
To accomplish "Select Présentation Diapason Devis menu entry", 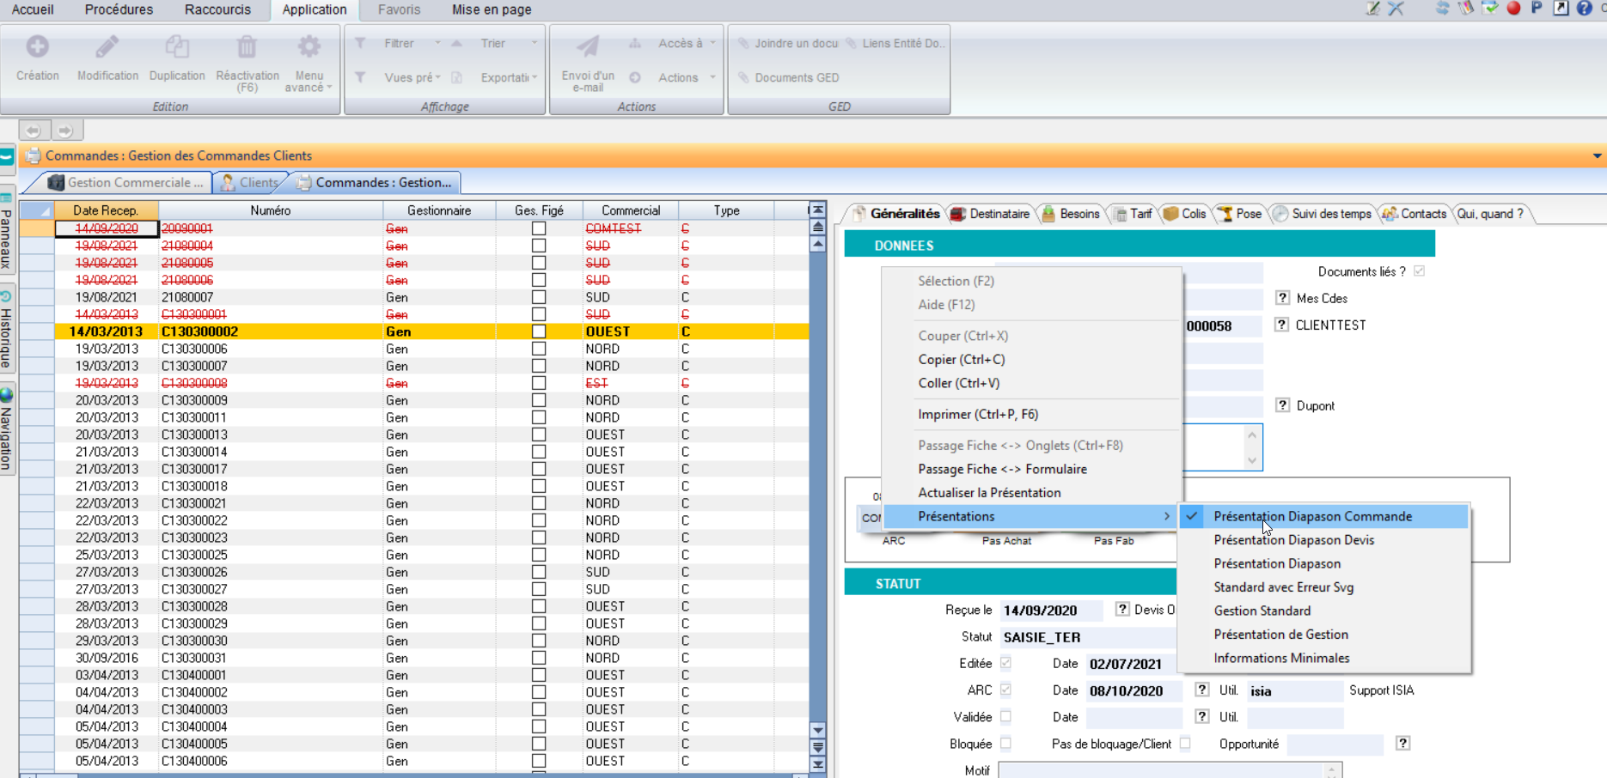I will [1293, 540].
